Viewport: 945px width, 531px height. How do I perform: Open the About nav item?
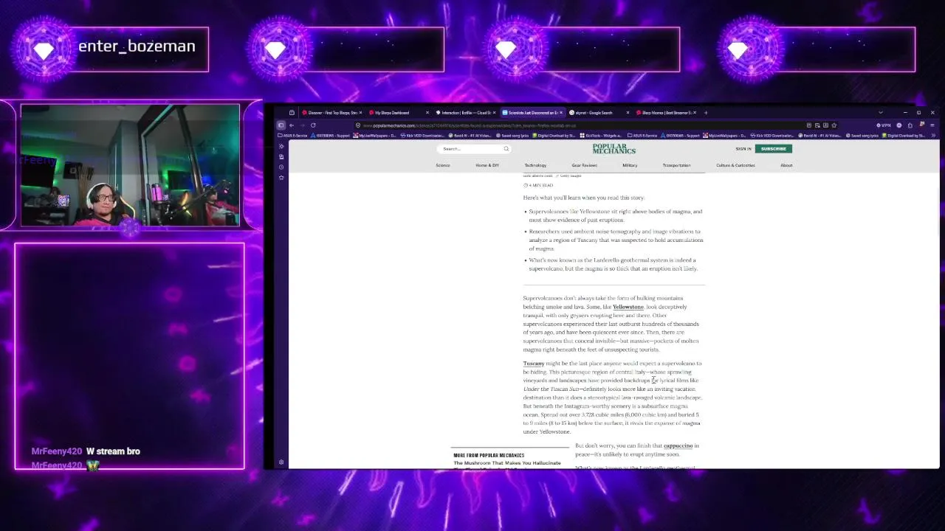[786, 165]
